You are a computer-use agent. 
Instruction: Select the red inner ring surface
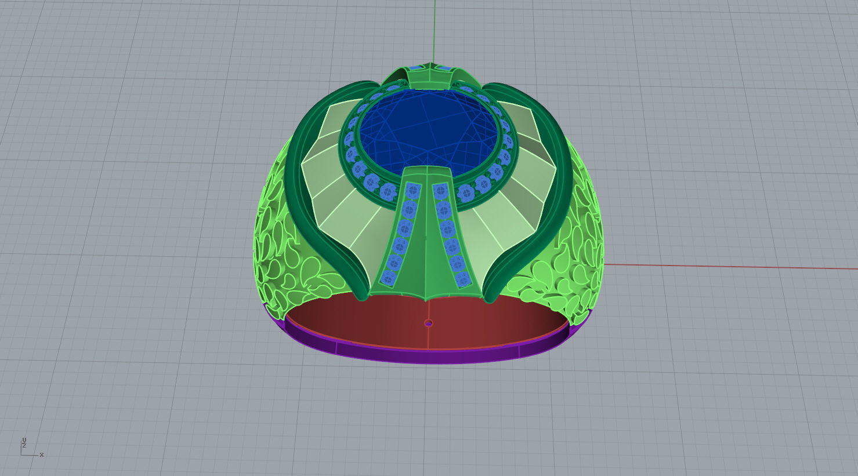[426, 322]
